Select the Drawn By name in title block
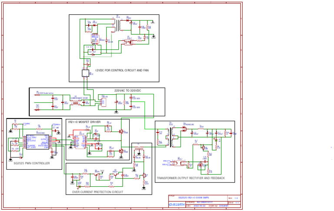This screenshot has height=211, width=334. 224,206
